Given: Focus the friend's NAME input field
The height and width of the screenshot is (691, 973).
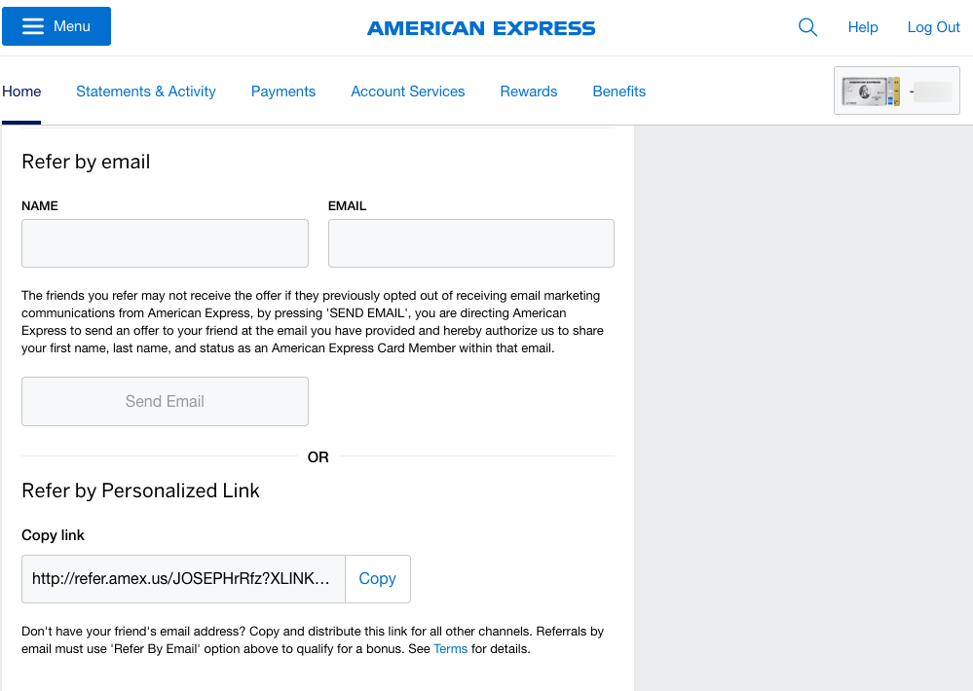Looking at the screenshot, I should coord(165,243).
